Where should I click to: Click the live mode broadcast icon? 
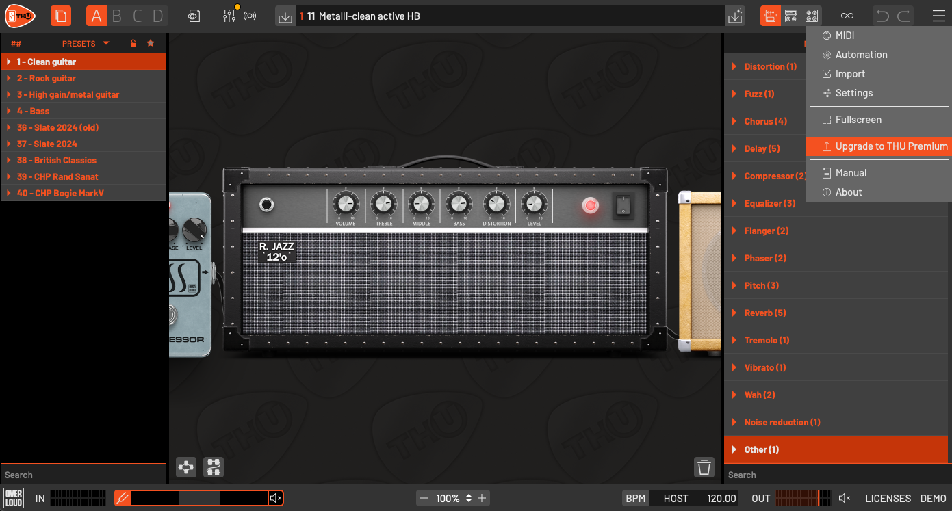pyautogui.click(x=250, y=16)
